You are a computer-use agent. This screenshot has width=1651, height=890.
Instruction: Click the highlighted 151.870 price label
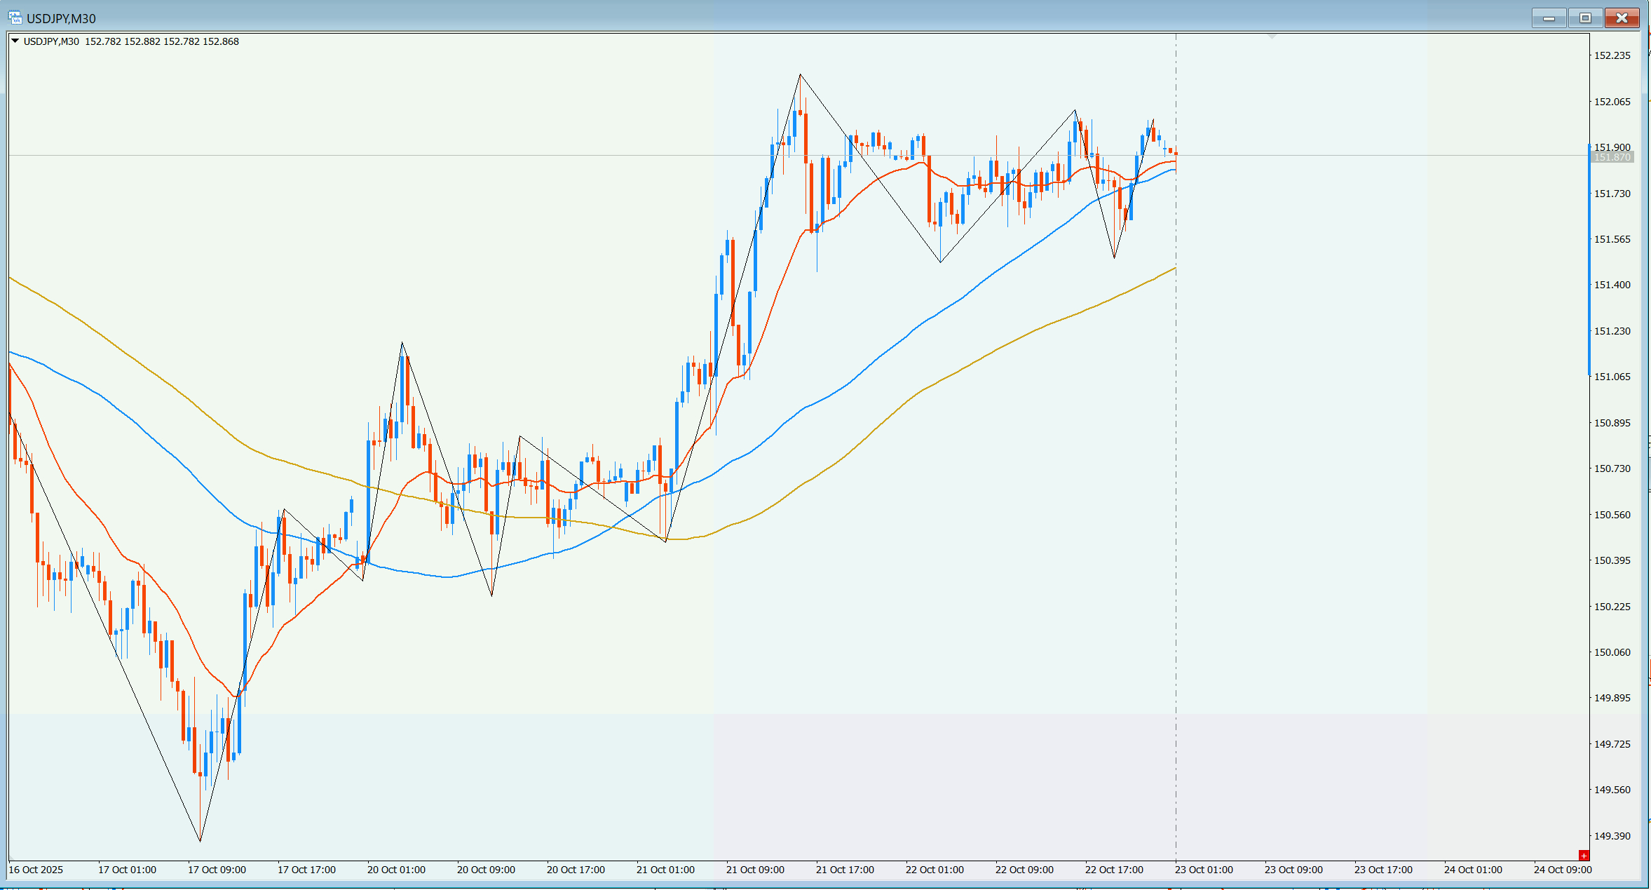coord(1612,157)
